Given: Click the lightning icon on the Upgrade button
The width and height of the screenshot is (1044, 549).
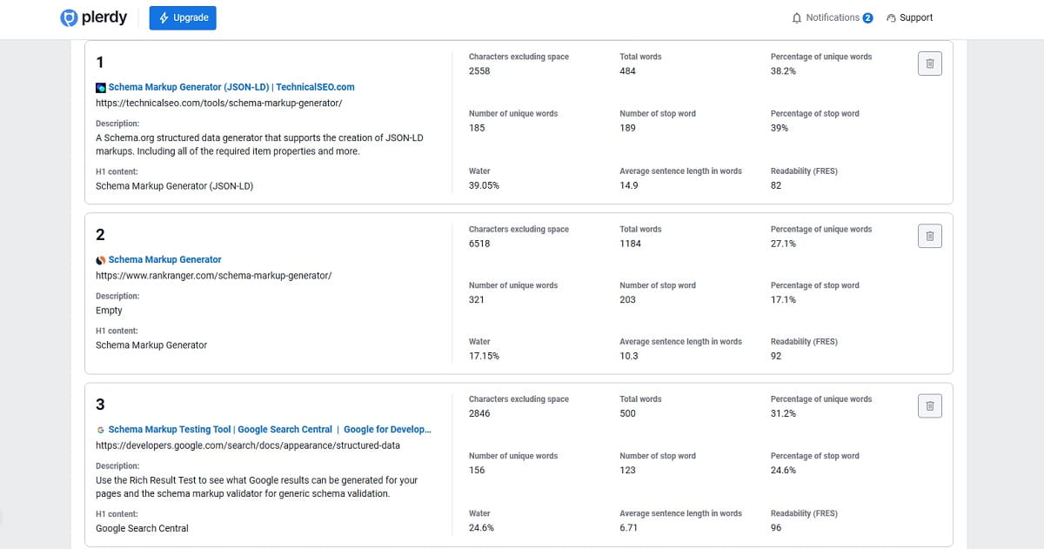Looking at the screenshot, I should (x=164, y=17).
